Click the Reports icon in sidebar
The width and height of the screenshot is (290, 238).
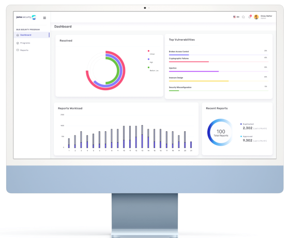[x=18, y=50]
